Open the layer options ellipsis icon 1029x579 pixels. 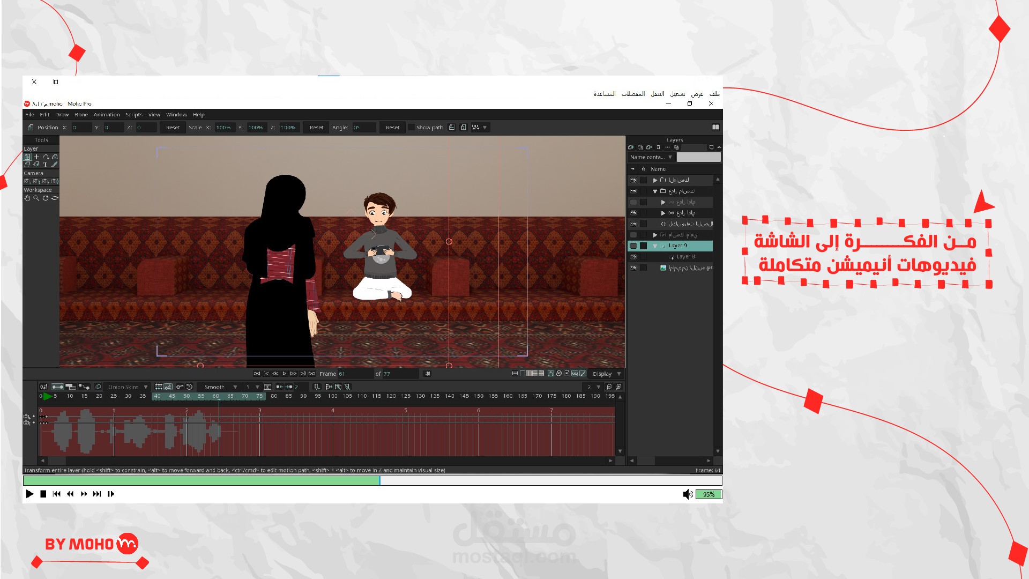[667, 147]
